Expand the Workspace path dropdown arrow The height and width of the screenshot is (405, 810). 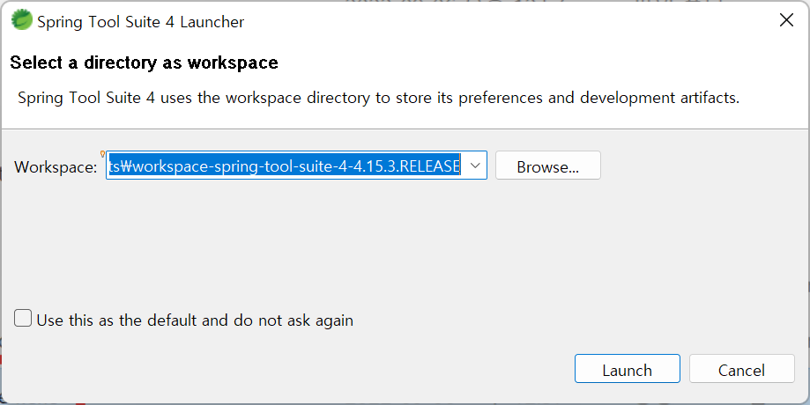pos(475,166)
